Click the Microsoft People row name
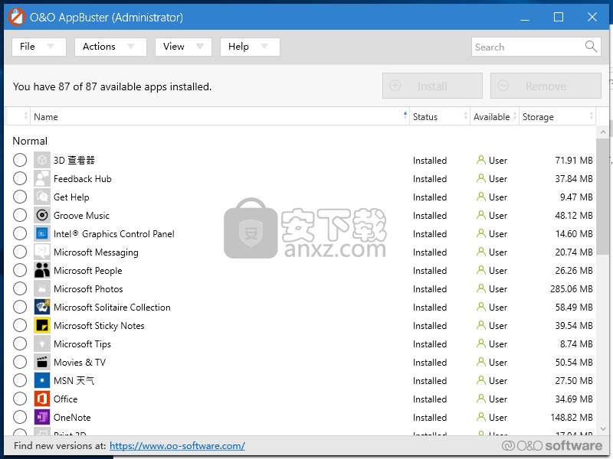Image resolution: width=613 pixels, height=459 pixels. pos(87,271)
